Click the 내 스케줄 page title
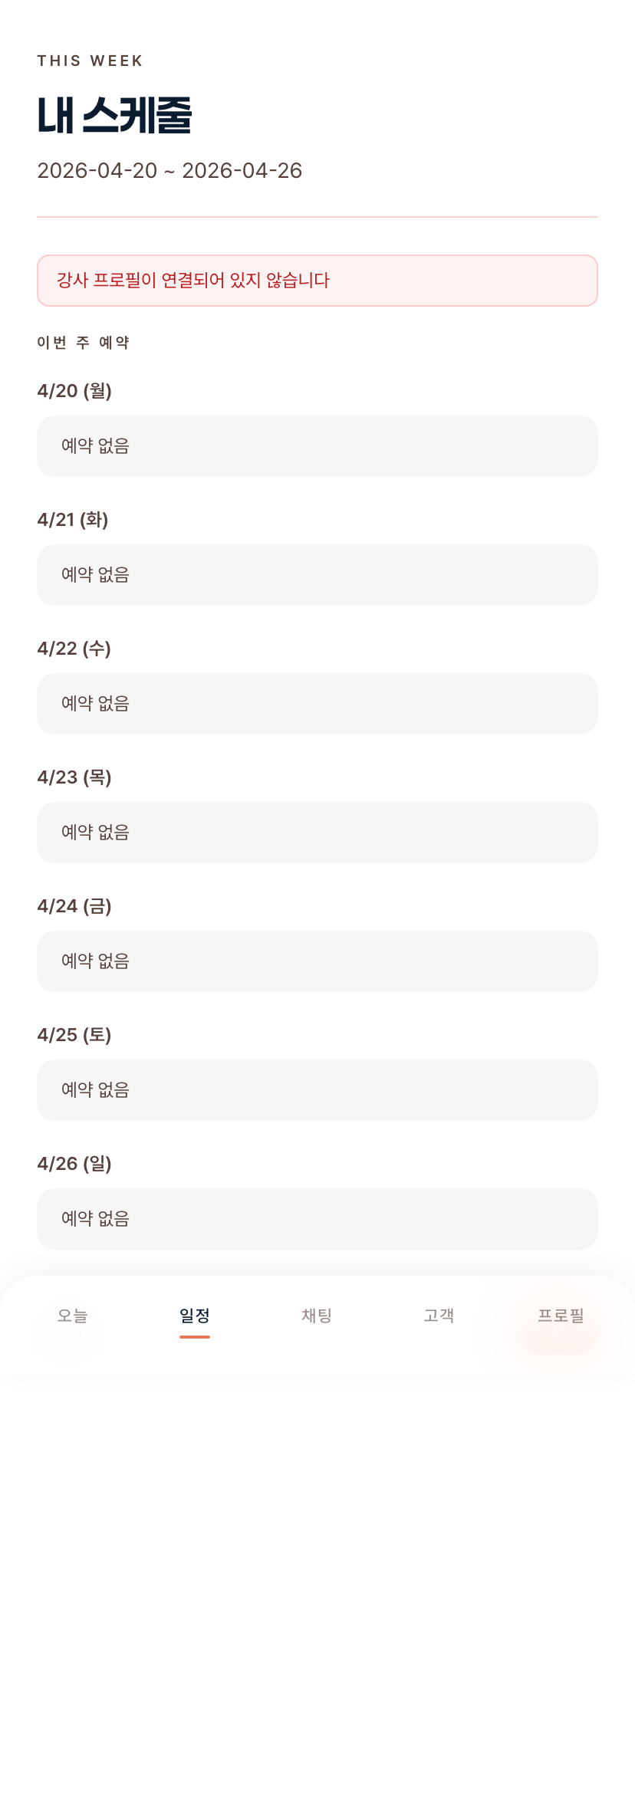The height and width of the screenshot is (1794, 635). click(x=114, y=116)
